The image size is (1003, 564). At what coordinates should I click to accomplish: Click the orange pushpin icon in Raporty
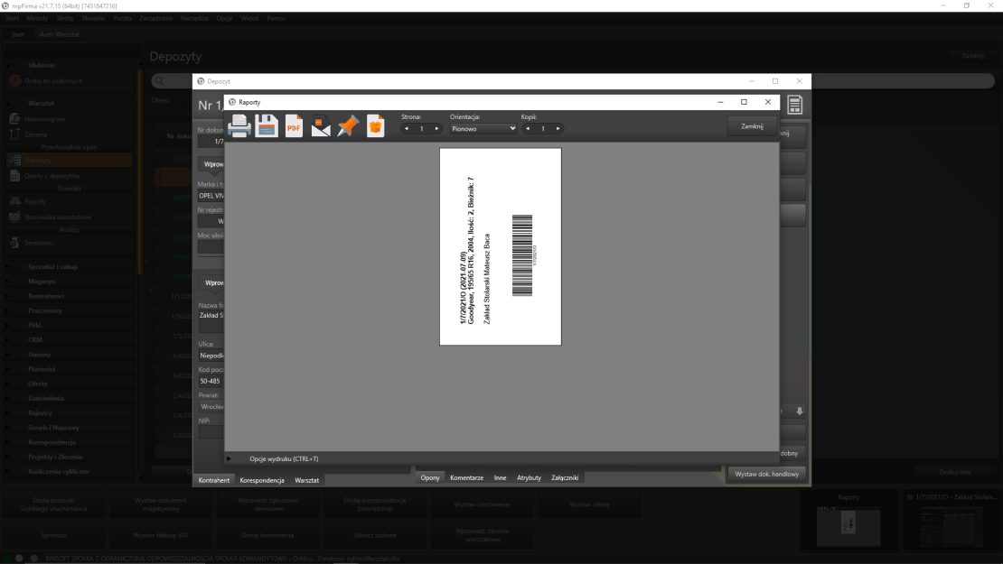click(348, 125)
